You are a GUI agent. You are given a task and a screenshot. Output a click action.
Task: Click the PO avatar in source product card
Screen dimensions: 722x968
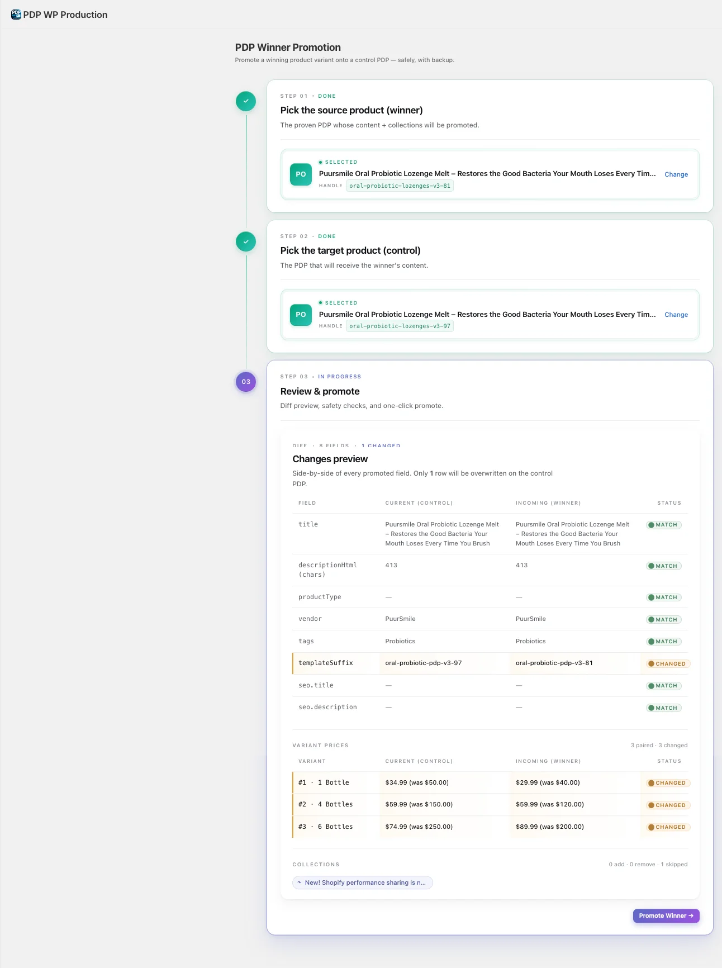(x=301, y=174)
